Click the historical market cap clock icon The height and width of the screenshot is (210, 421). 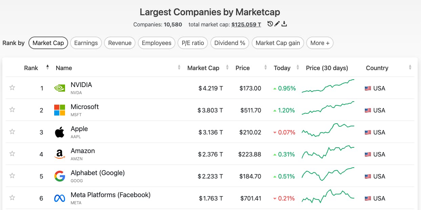[270, 24]
